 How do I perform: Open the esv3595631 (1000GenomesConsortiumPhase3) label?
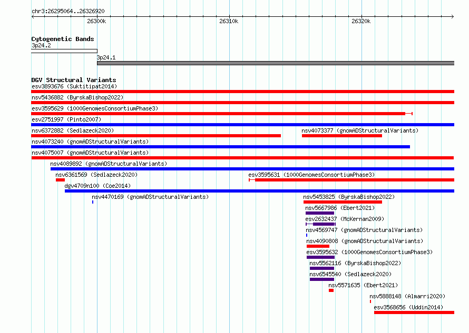coord(311,175)
